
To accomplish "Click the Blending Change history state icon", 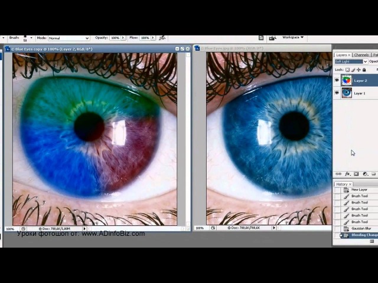I will [346, 235].
